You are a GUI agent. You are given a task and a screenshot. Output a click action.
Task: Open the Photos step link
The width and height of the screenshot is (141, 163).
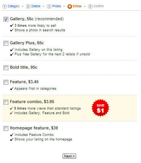pyautogui.click(x=57, y=6)
